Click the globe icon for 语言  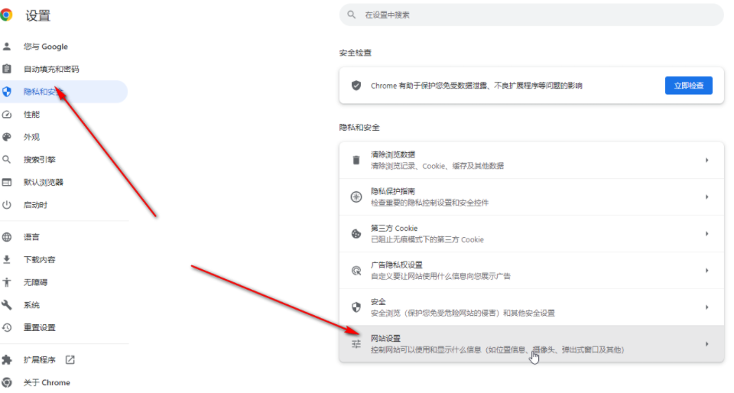(x=7, y=237)
